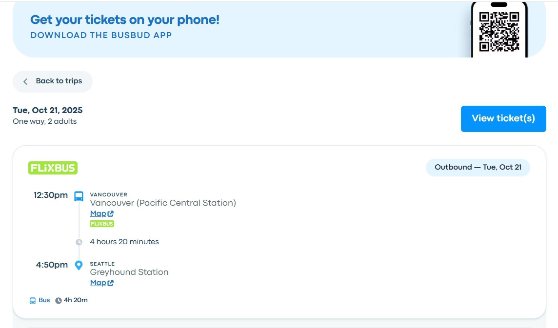
Task: Click the clock icon next to 4 hours 20 minutes
Action: click(79, 242)
